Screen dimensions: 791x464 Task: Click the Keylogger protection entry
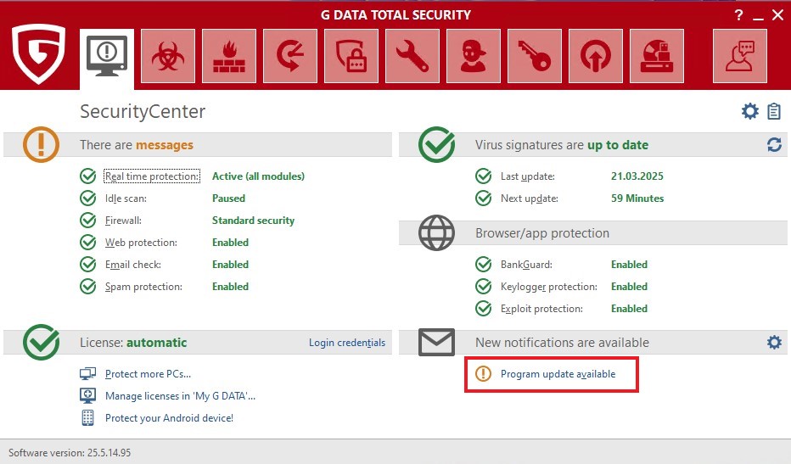point(549,287)
